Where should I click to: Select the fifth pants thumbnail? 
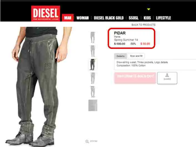[x=93, y=92]
